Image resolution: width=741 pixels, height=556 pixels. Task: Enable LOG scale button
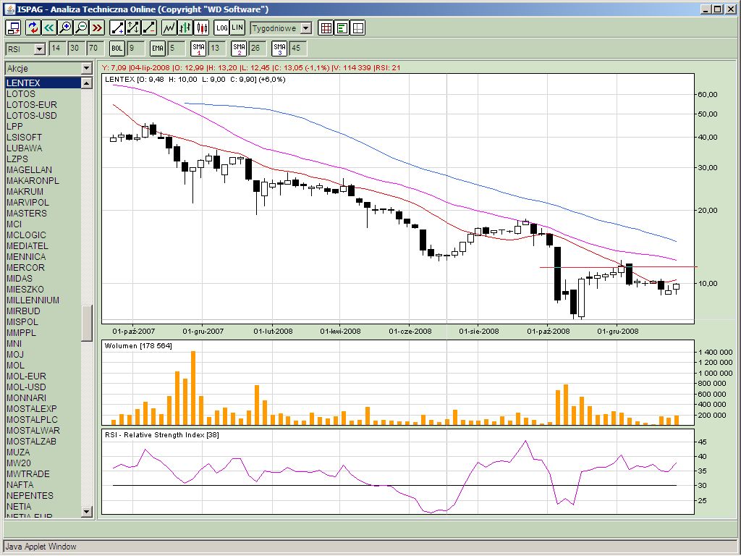pos(221,28)
